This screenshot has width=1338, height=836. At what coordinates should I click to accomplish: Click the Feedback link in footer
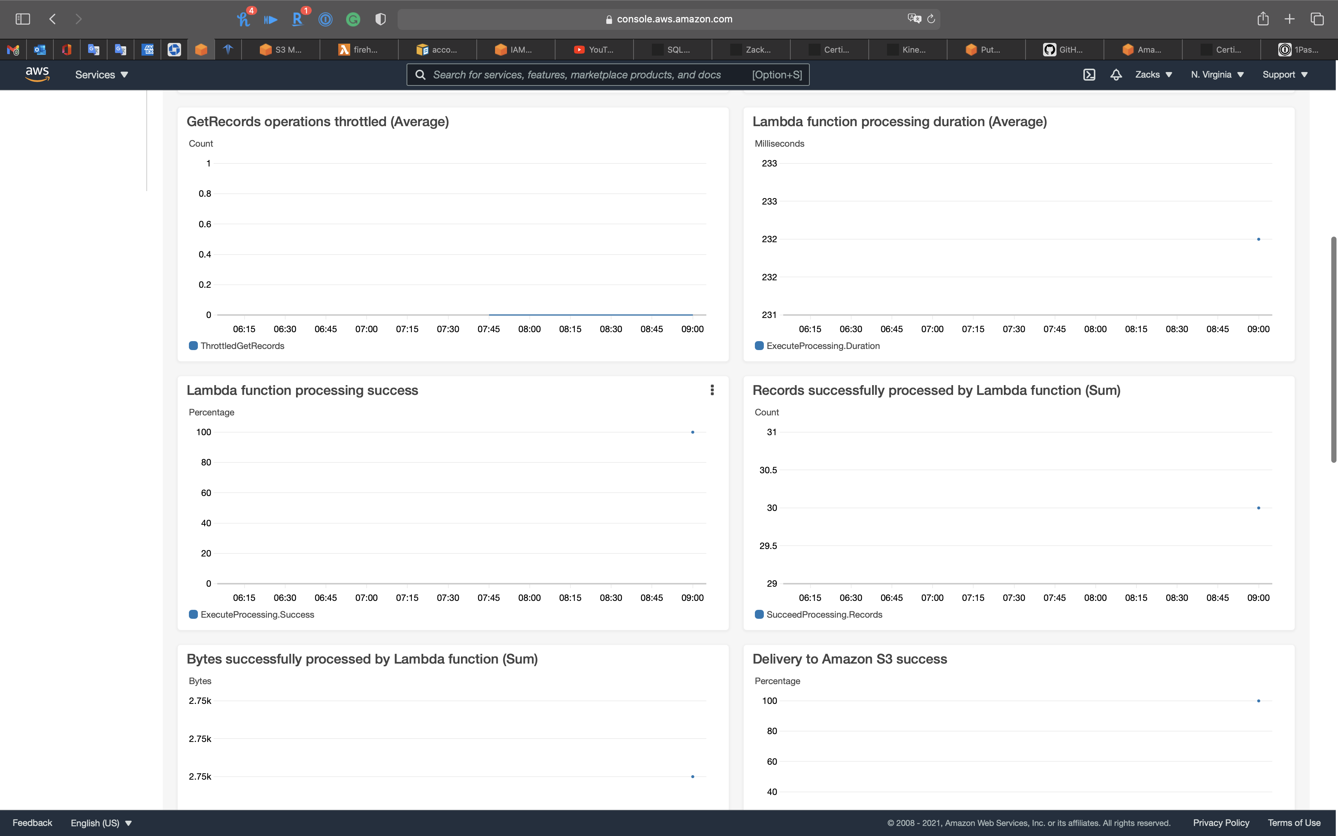pos(32,823)
